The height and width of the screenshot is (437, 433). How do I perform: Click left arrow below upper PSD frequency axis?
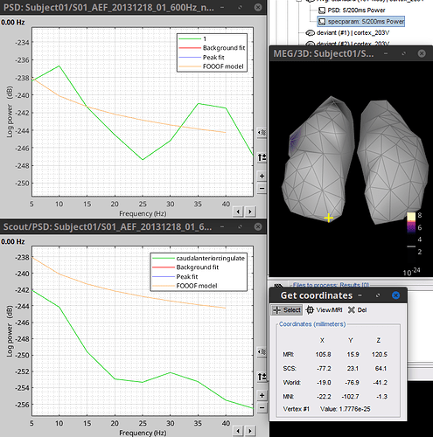pyautogui.click(x=238, y=212)
